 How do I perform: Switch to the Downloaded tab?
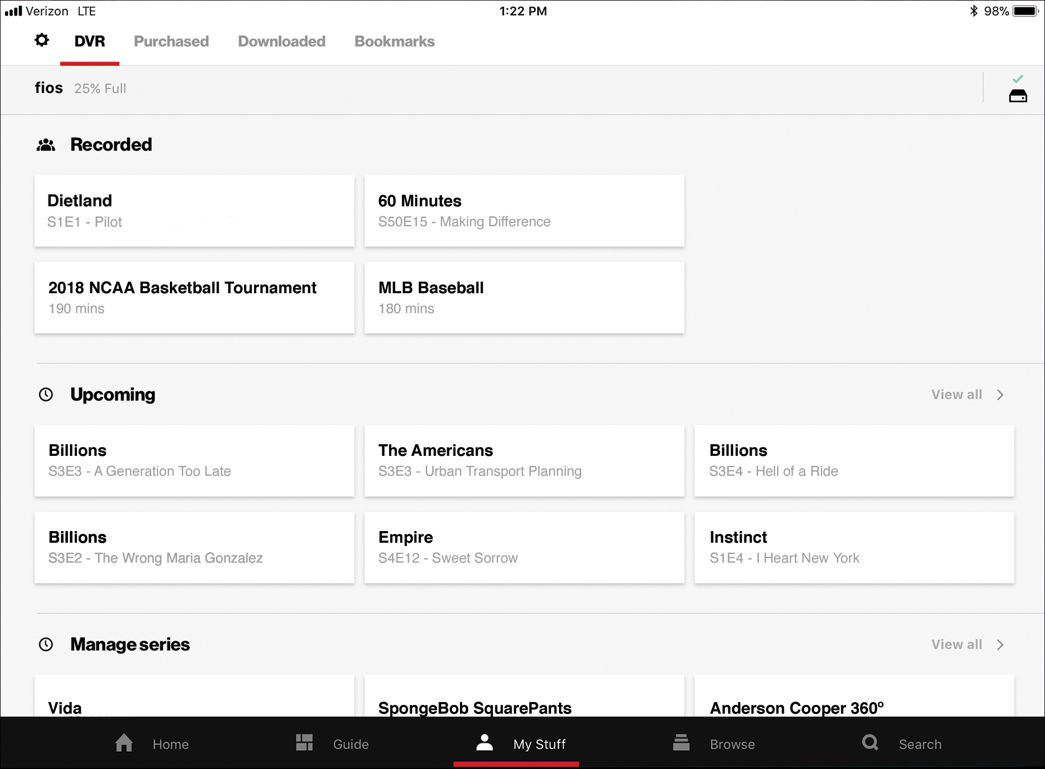point(282,41)
